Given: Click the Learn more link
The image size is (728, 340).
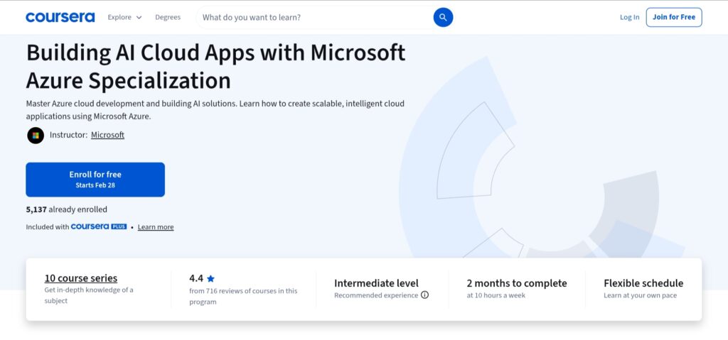Looking at the screenshot, I should 156,227.
